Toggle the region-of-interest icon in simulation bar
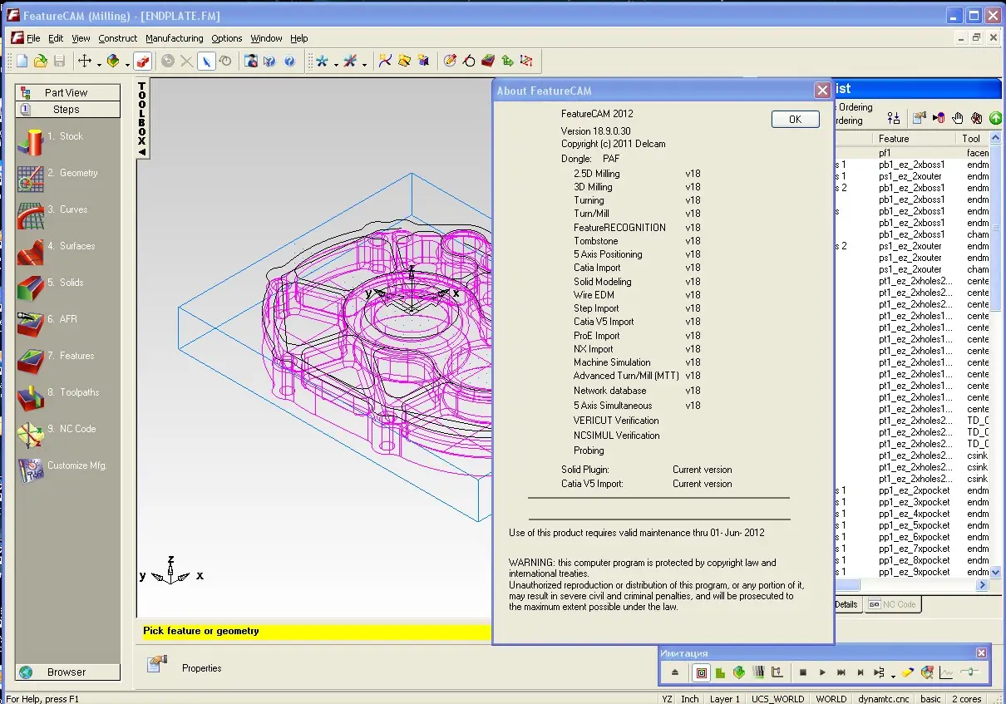The width and height of the screenshot is (1006, 704). tap(927, 672)
